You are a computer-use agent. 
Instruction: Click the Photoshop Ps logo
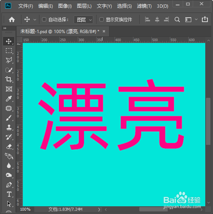(x=8, y=6)
